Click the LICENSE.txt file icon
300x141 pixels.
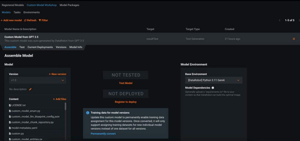(10, 105)
